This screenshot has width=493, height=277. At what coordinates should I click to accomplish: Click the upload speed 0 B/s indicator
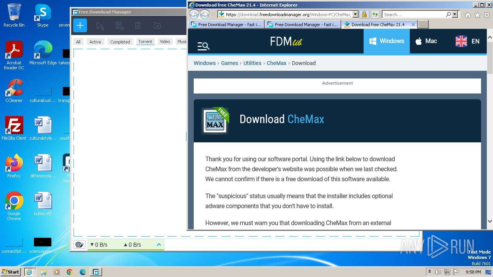pos(132,244)
